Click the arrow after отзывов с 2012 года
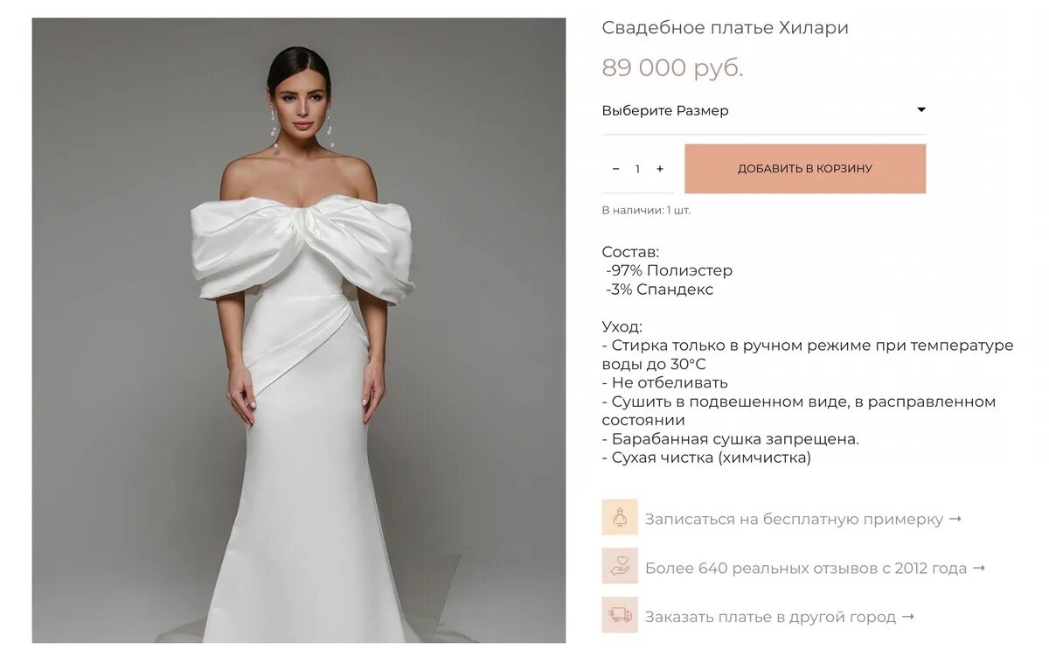1049x671 pixels. 978,568
